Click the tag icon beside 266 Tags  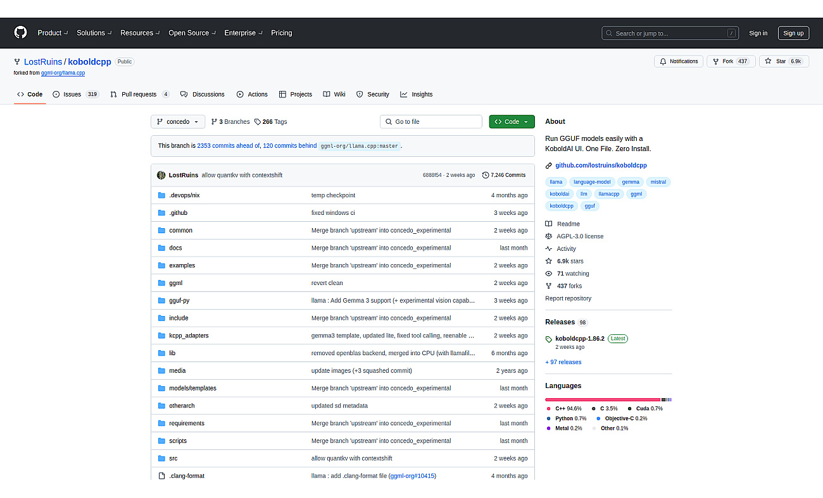(258, 122)
